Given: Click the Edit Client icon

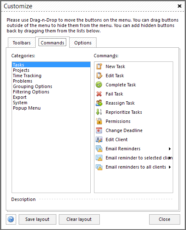Looking at the screenshot, I should pos(99,139).
